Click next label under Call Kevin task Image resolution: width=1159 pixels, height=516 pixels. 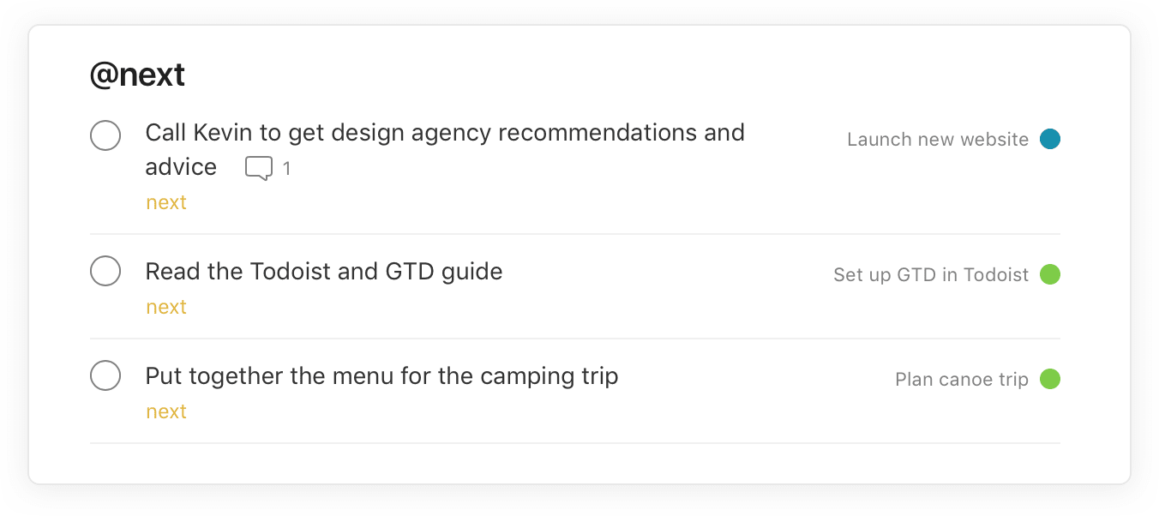166,202
